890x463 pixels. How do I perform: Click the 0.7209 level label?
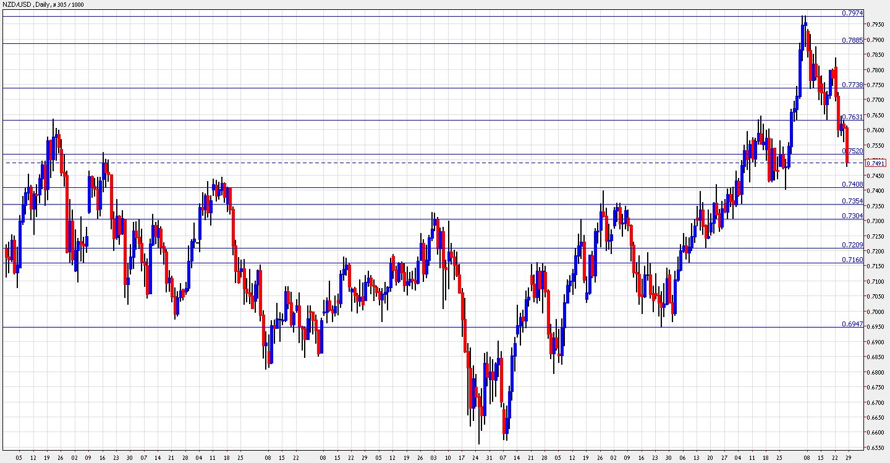[852, 245]
